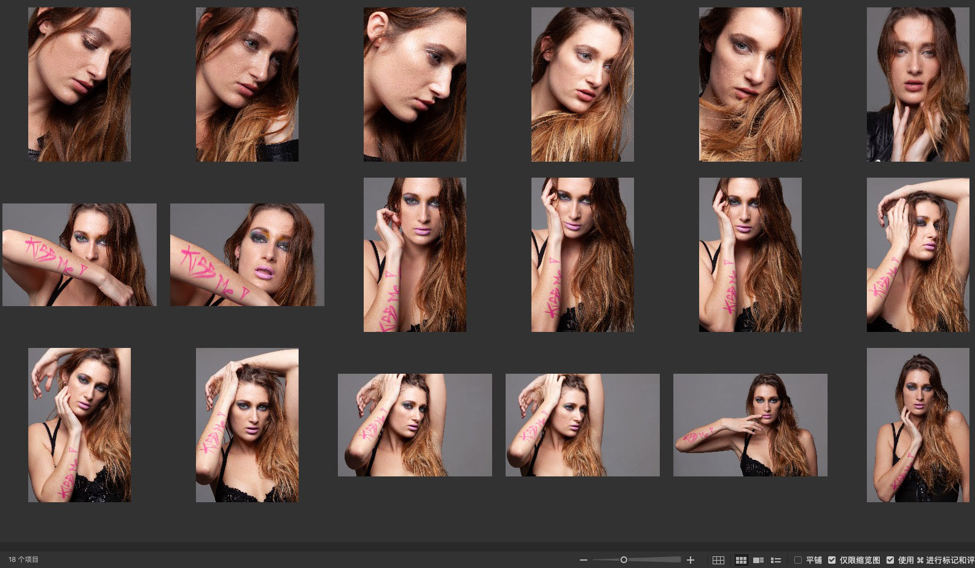Switch to details view
This screenshot has height=568, width=975.
pyautogui.click(x=759, y=560)
